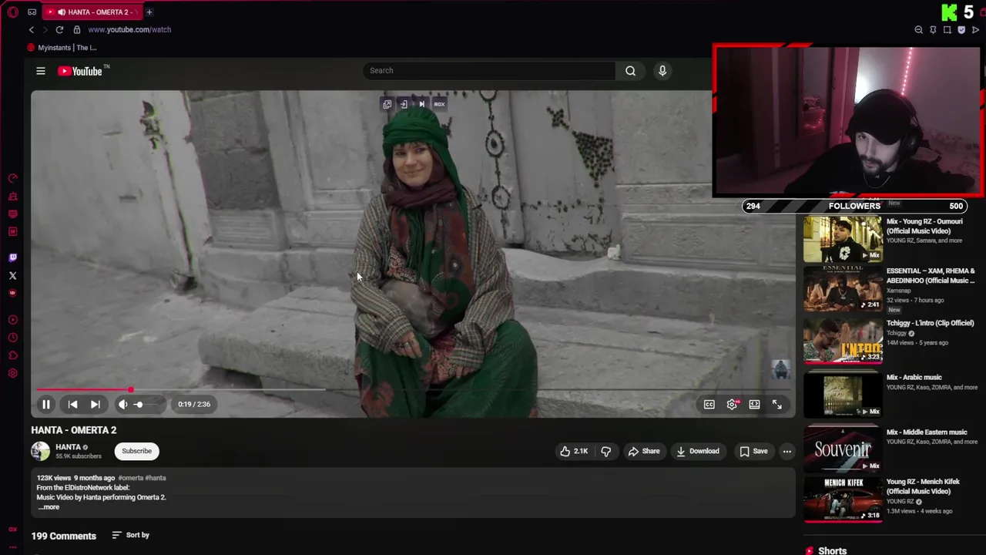Adjust the player volume slider

[147, 404]
